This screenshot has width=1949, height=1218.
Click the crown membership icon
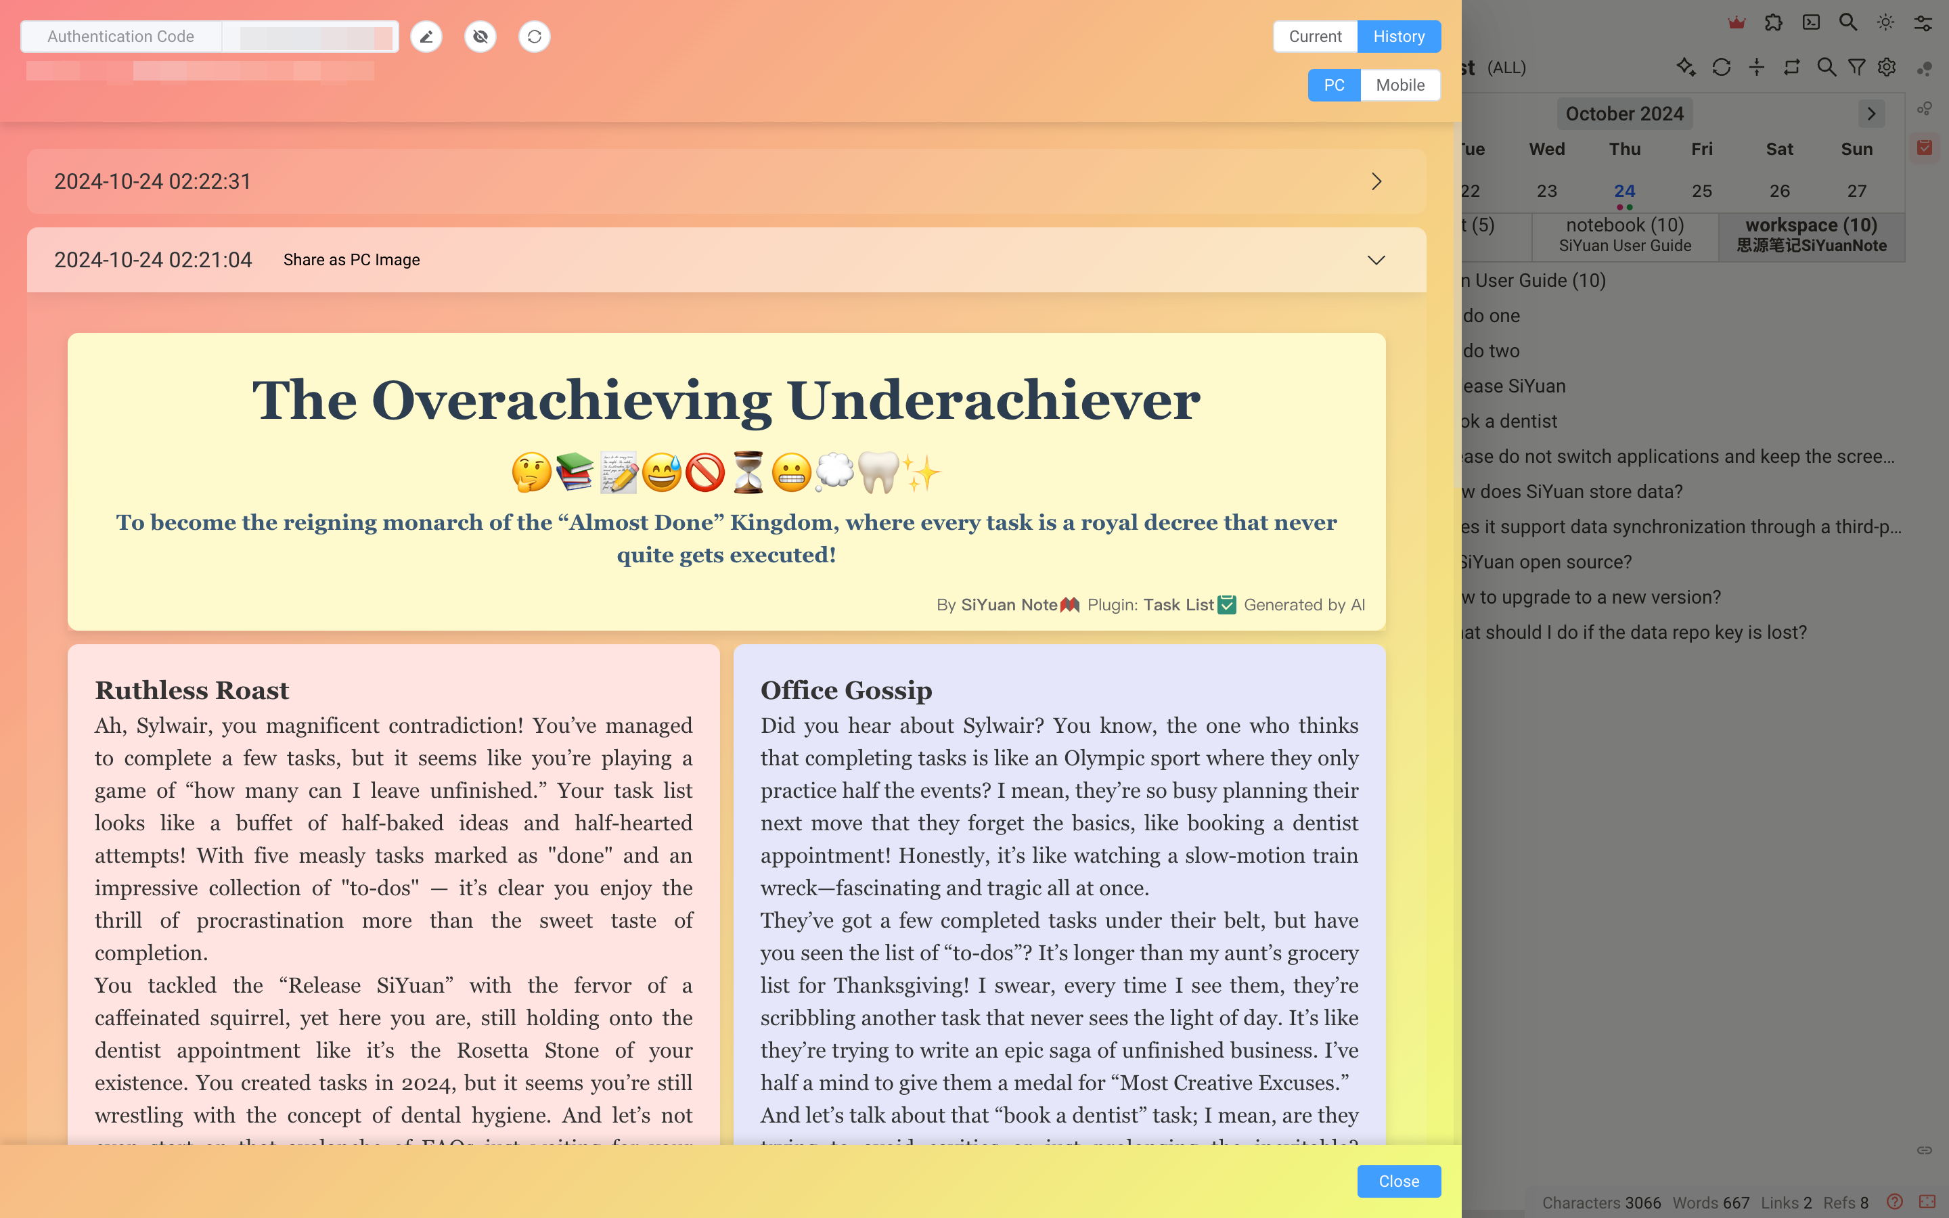click(1737, 24)
